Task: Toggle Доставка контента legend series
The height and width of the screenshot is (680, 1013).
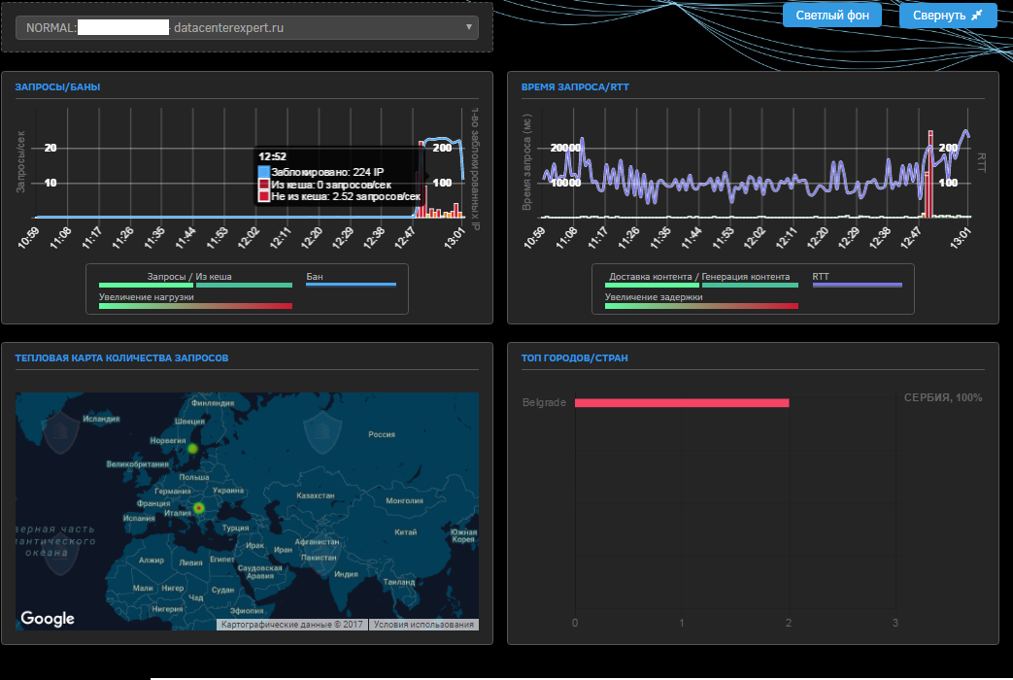Action: pyautogui.click(x=652, y=279)
